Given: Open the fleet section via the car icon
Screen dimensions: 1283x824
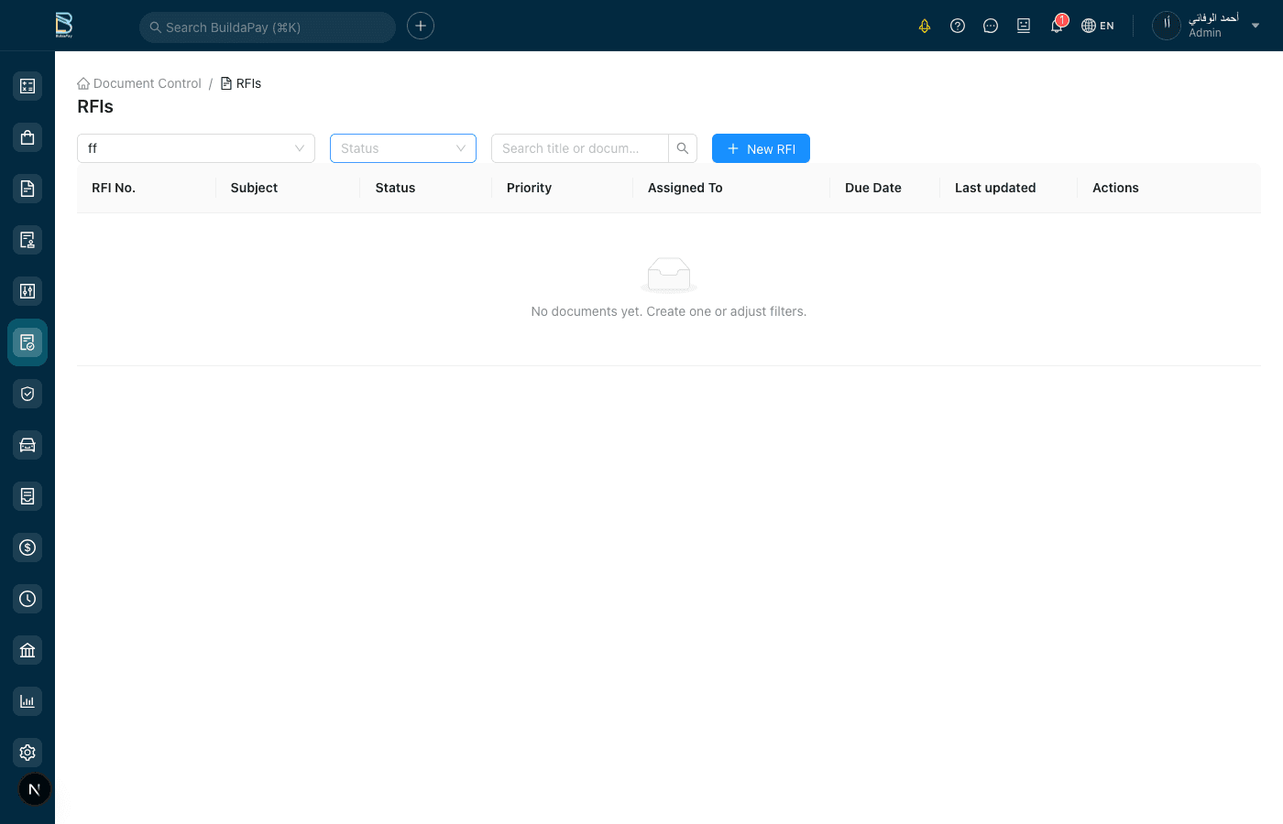Looking at the screenshot, I should point(27,444).
